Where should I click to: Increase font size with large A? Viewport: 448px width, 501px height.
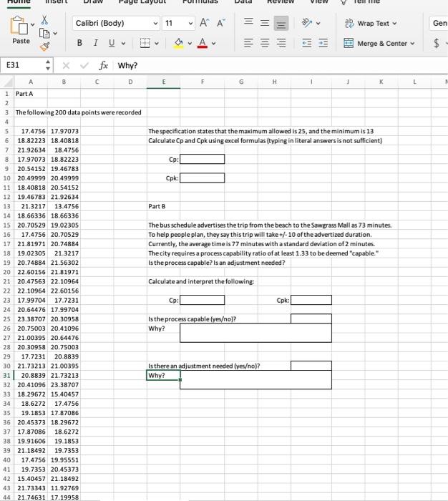tap(204, 23)
